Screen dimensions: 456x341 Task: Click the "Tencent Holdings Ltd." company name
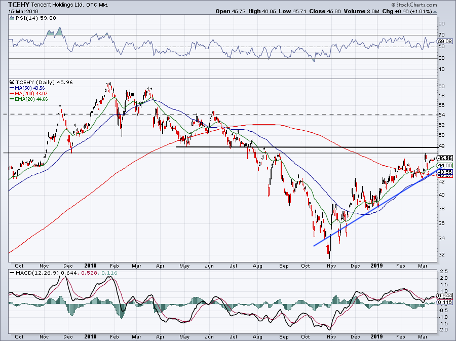point(58,5)
